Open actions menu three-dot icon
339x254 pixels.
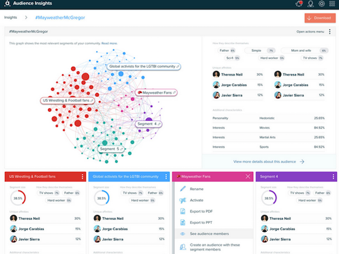click(x=330, y=32)
